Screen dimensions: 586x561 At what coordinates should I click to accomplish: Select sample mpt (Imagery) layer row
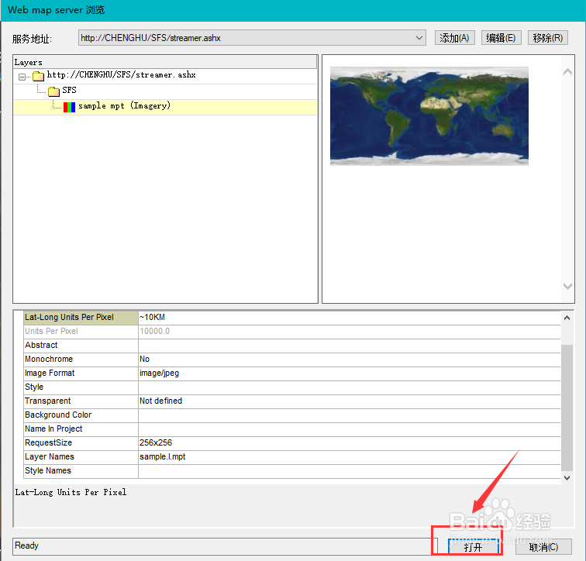pyautogui.click(x=165, y=107)
